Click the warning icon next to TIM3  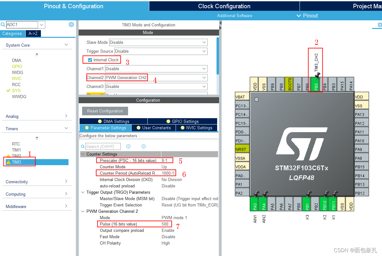[8, 162]
